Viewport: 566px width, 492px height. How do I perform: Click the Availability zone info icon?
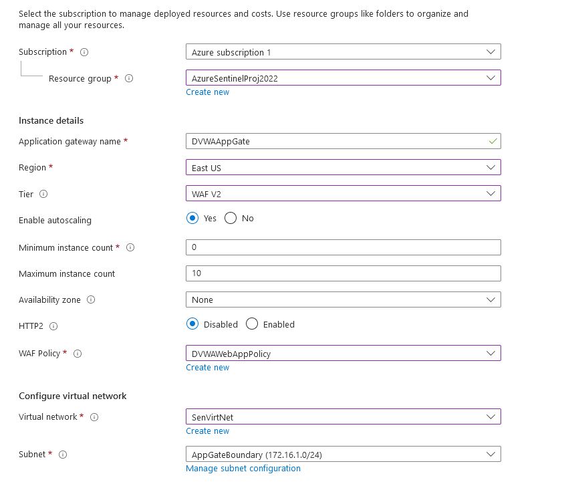[91, 300]
